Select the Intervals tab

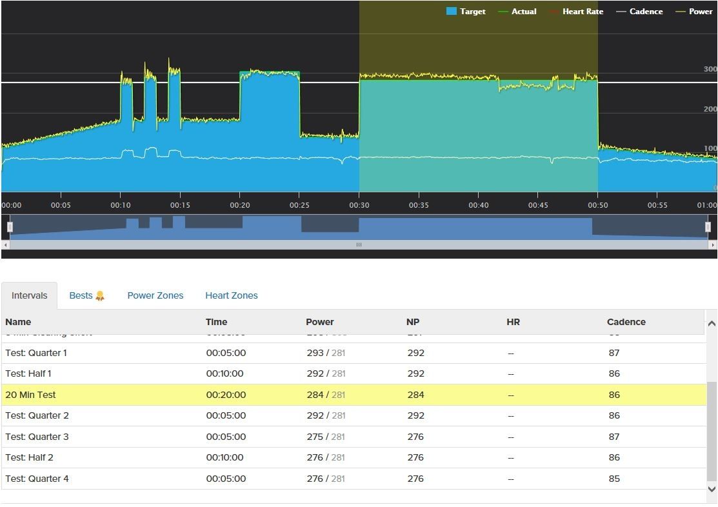coord(29,296)
